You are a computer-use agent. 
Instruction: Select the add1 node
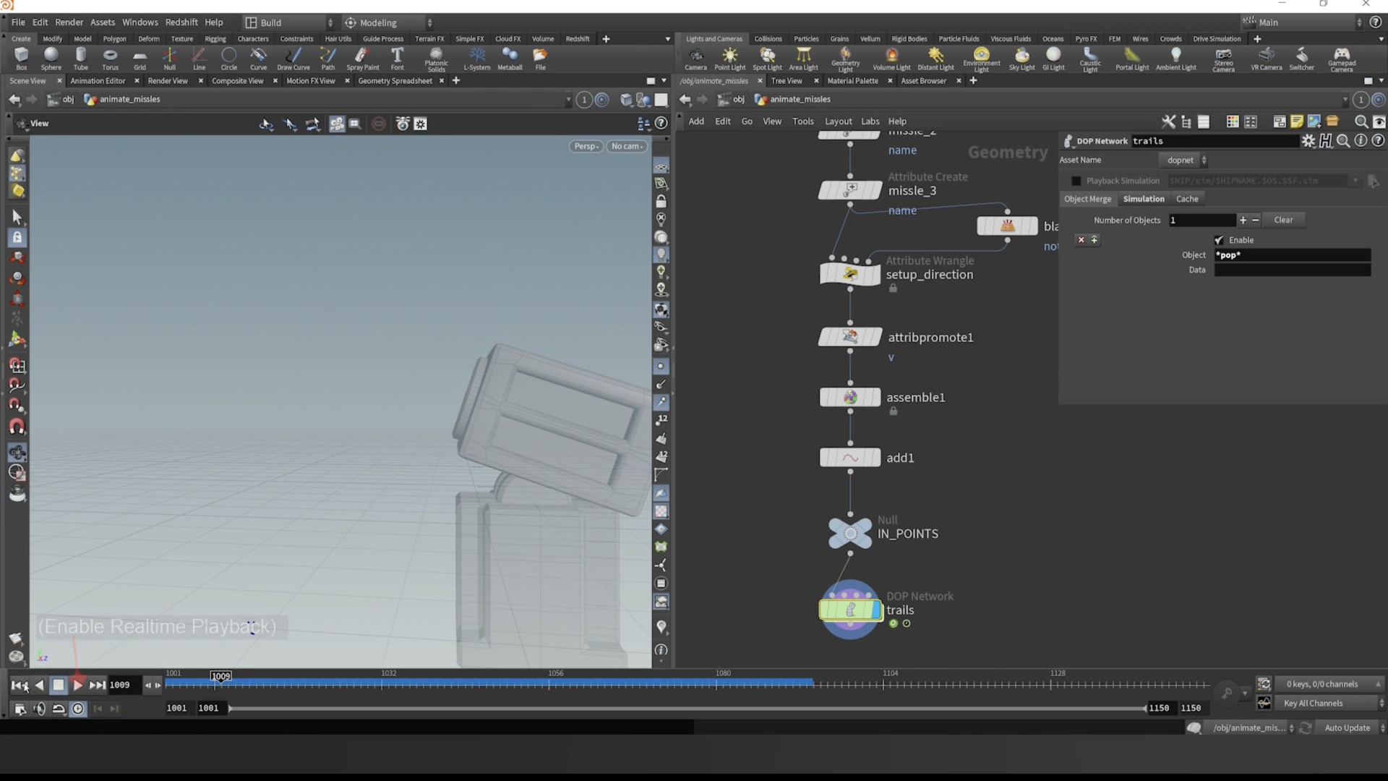tap(850, 458)
